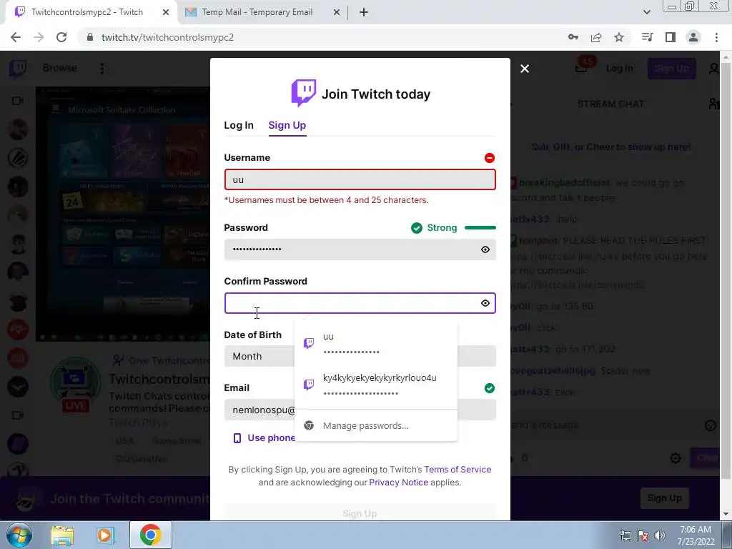This screenshot has height=549, width=732.
Task: Go forward with the browser forward arrow
Action: pos(39,37)
